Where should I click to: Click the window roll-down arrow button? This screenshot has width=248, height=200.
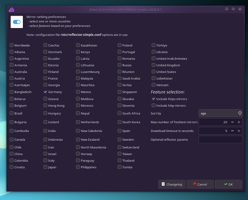227,10
